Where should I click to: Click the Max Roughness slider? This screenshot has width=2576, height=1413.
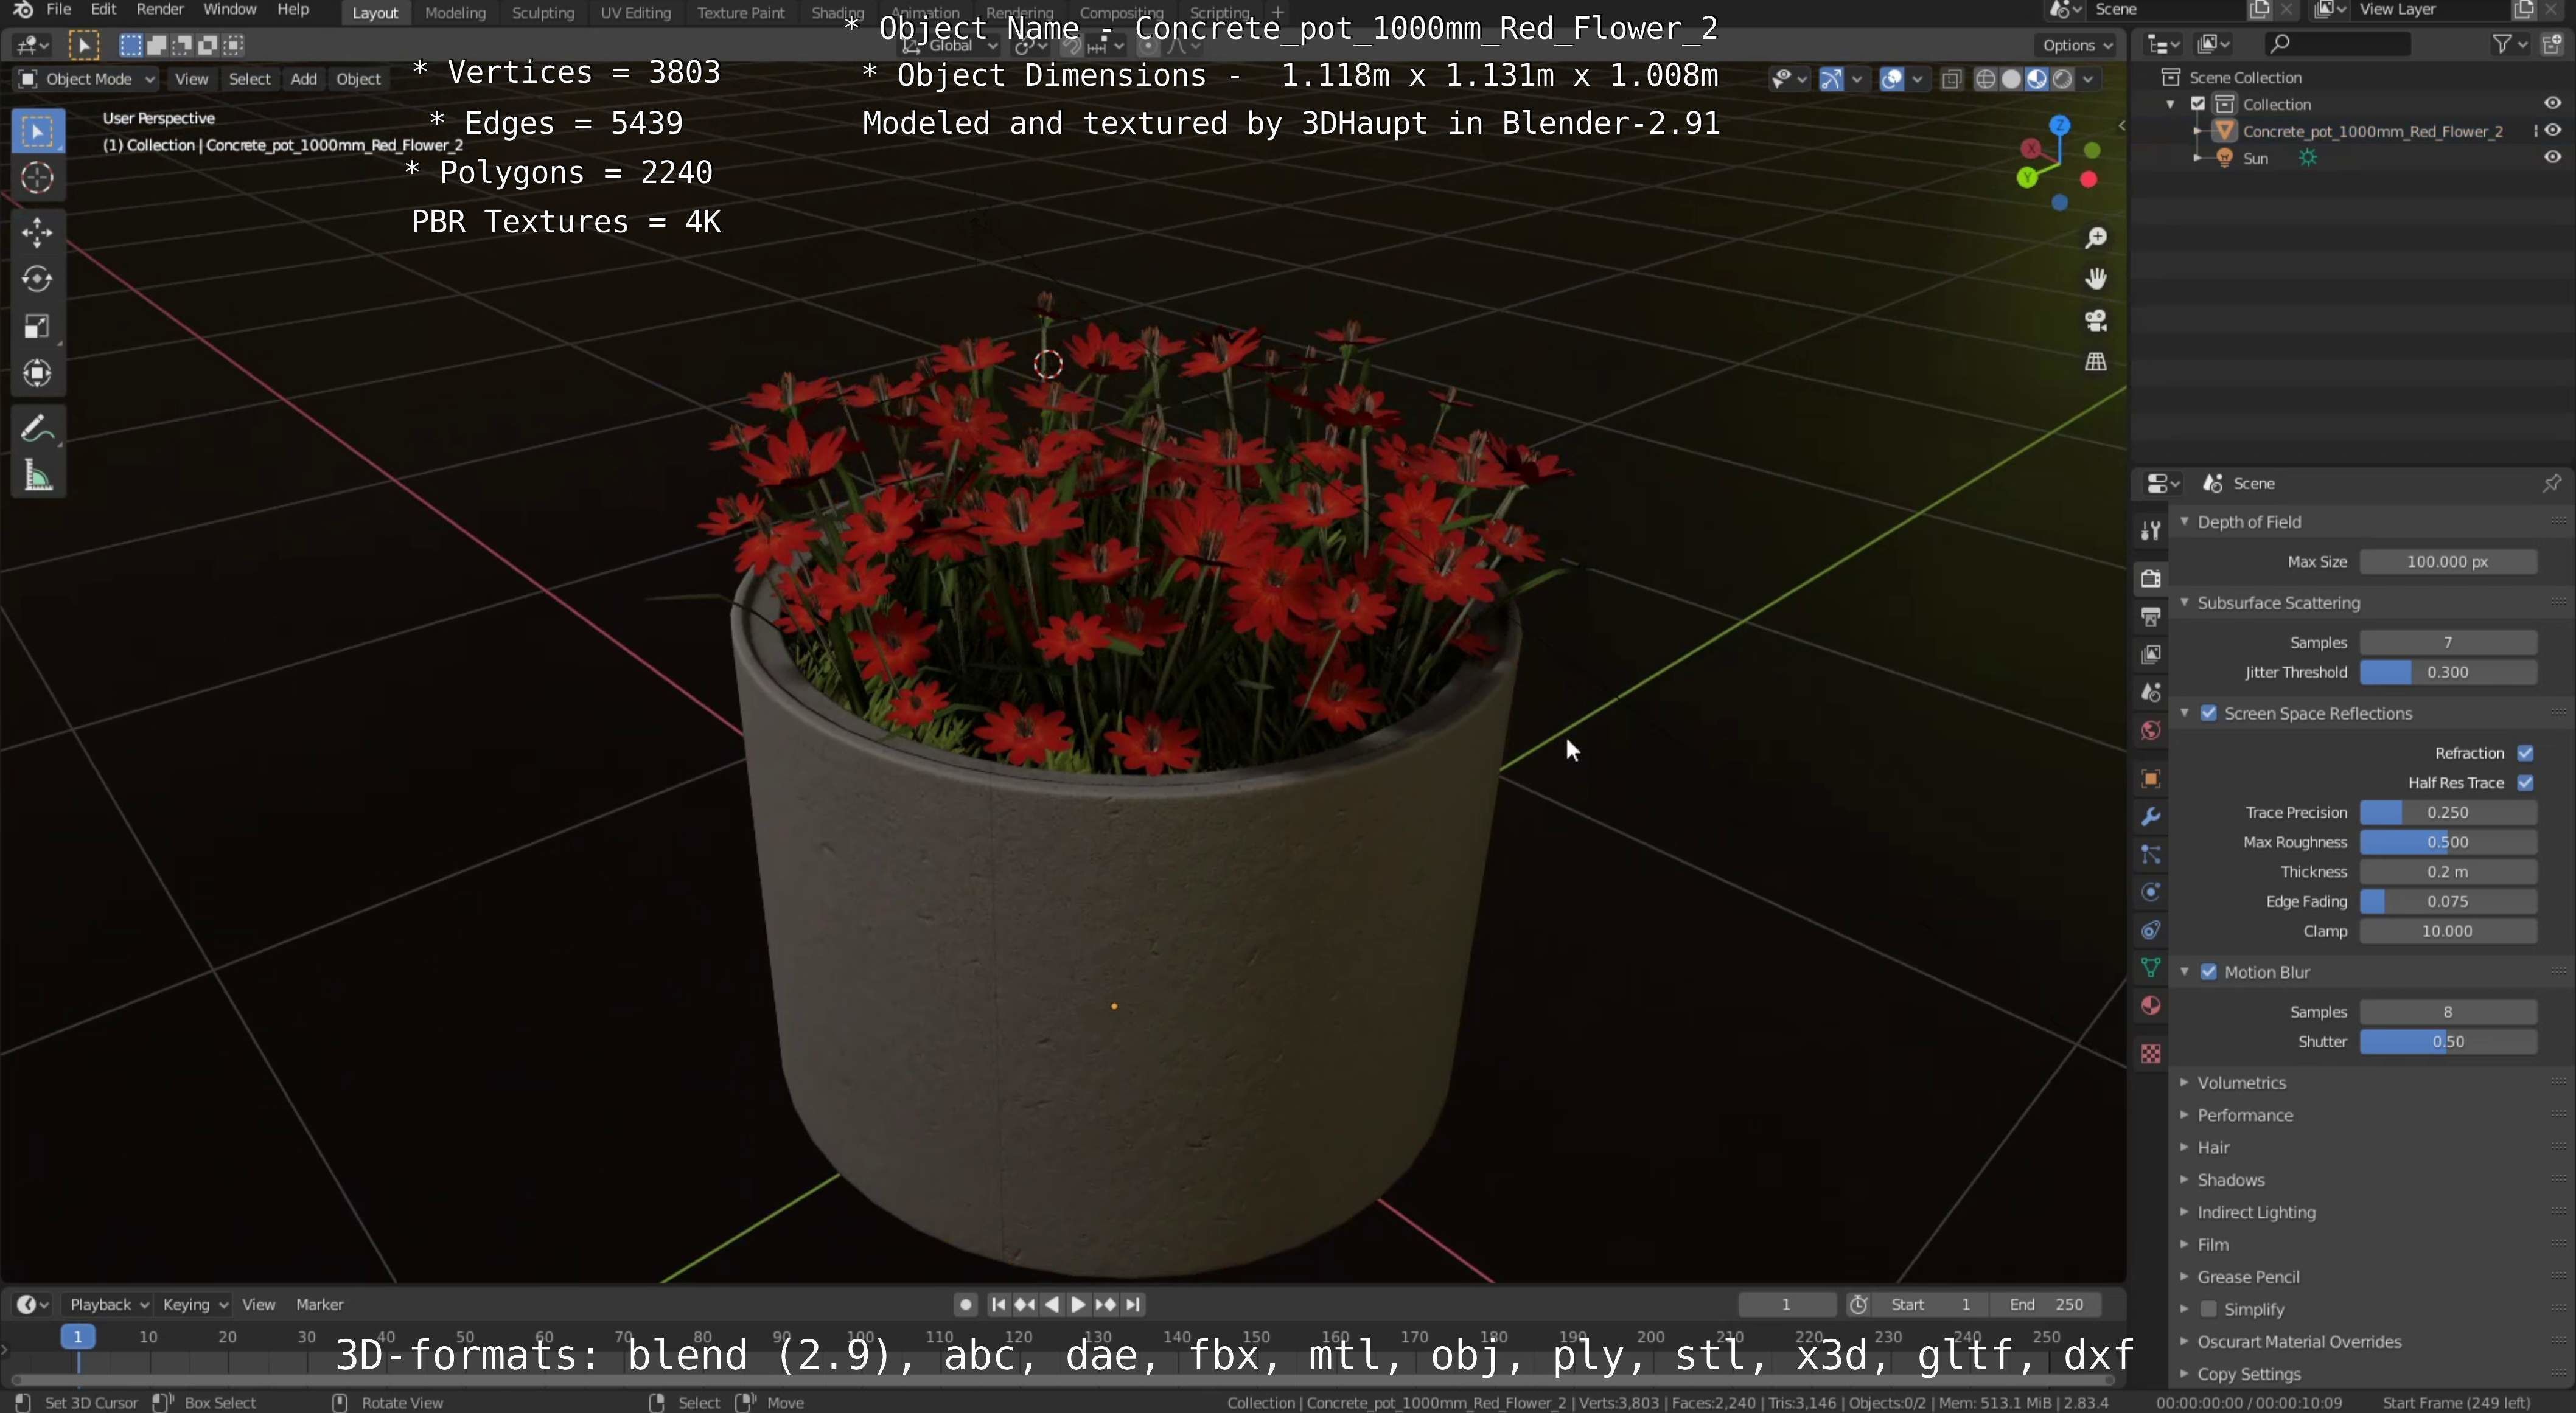2448,842
